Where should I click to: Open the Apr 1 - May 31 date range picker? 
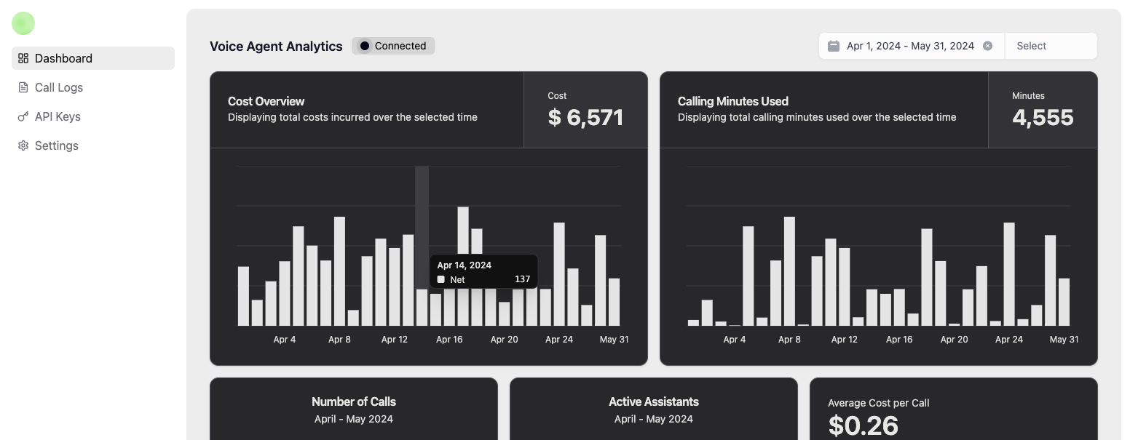pos(909,46)
